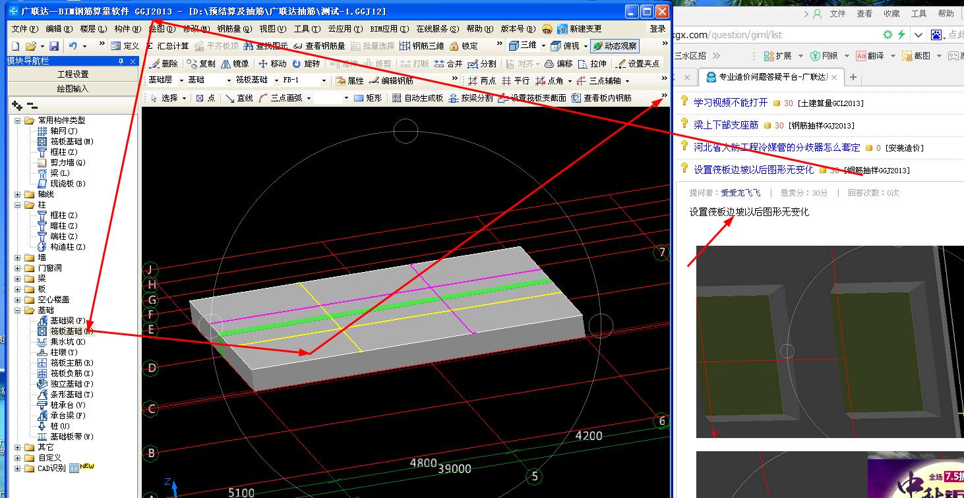
Task: Click 复制 (Copy) tool
Action: pos(201,64)
